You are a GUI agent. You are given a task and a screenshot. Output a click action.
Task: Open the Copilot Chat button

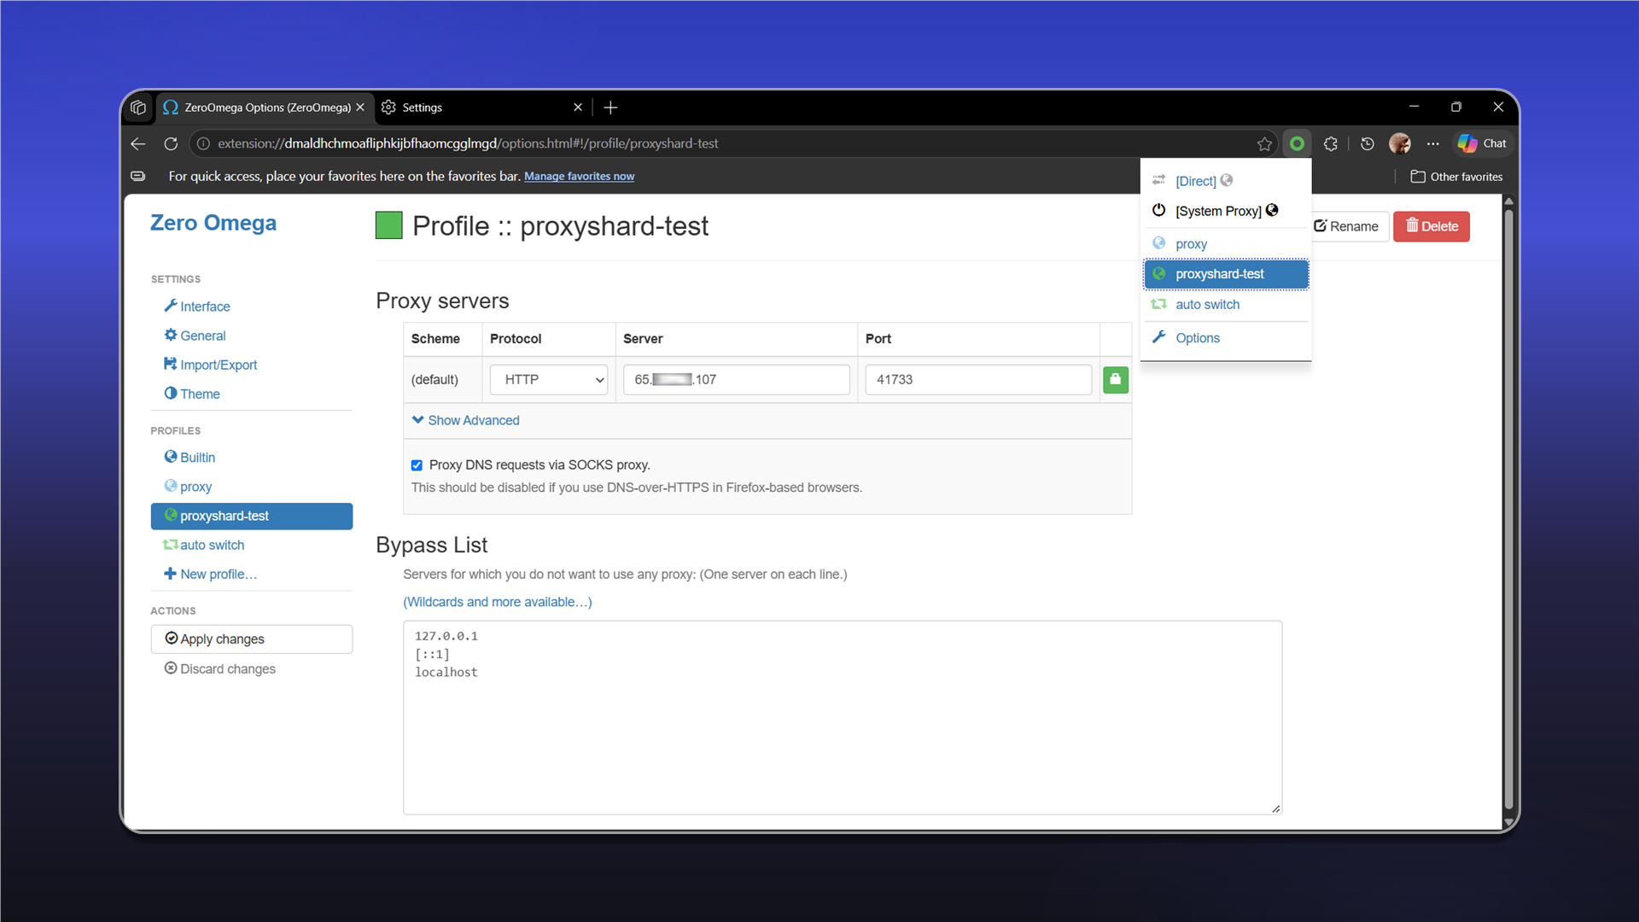pos(1483,143)
